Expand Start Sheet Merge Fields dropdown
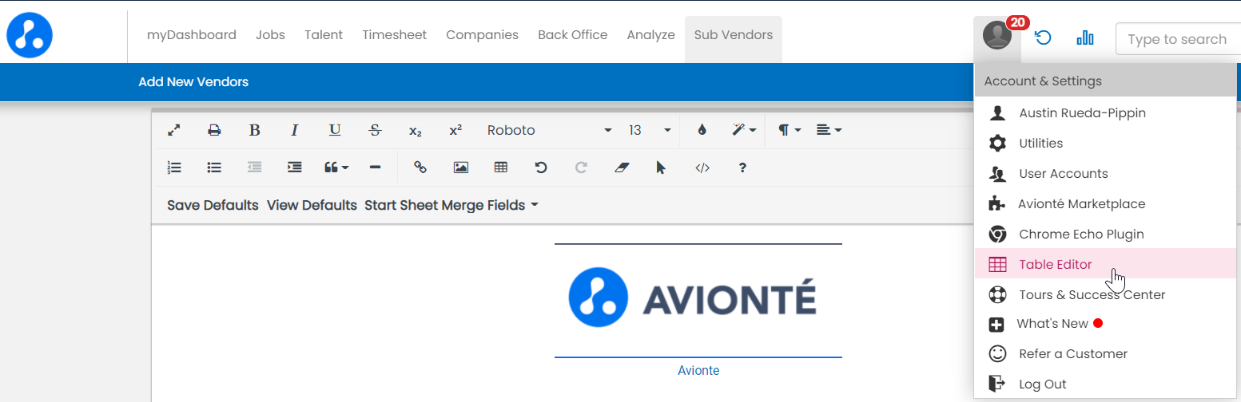This screenshot has width=1241, height=402. click(451, 205)
